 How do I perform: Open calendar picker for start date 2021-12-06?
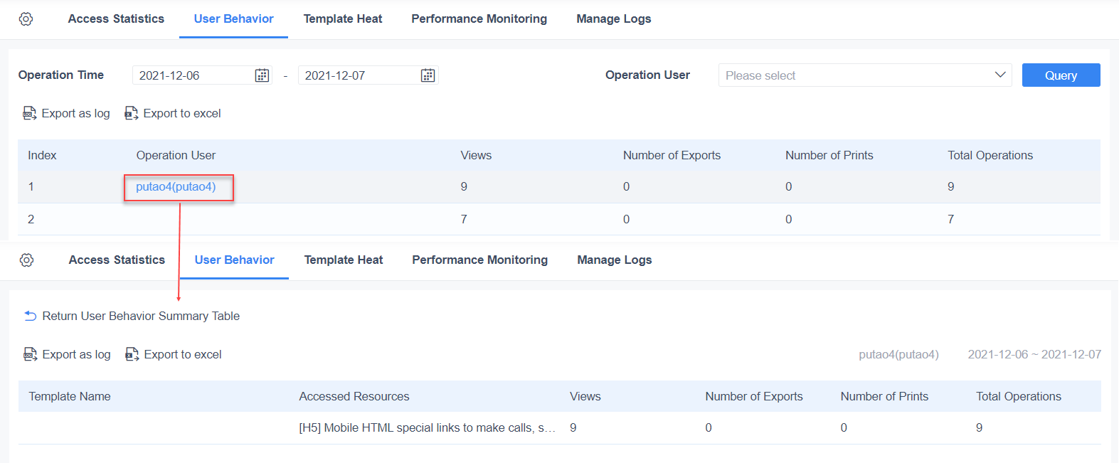(262, 75)
